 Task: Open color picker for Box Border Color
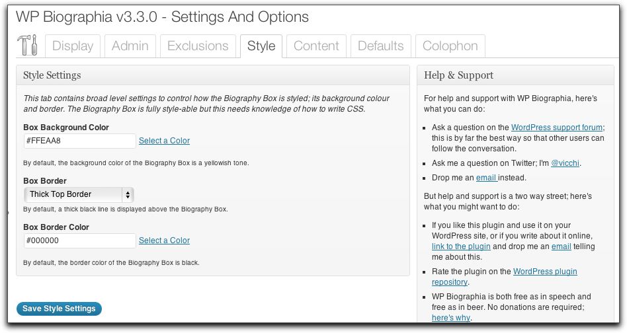[x=164, y=240]
